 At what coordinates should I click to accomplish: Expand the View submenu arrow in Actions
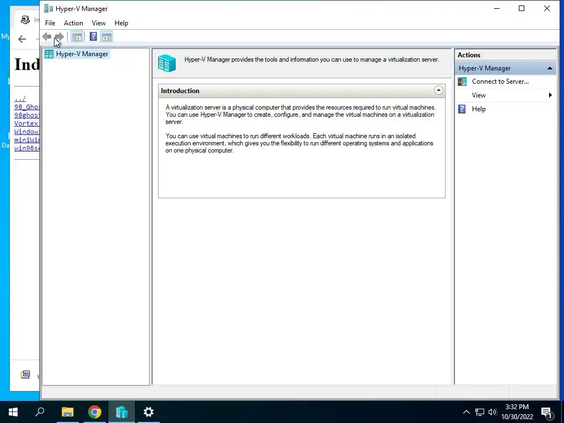[550, 95]
